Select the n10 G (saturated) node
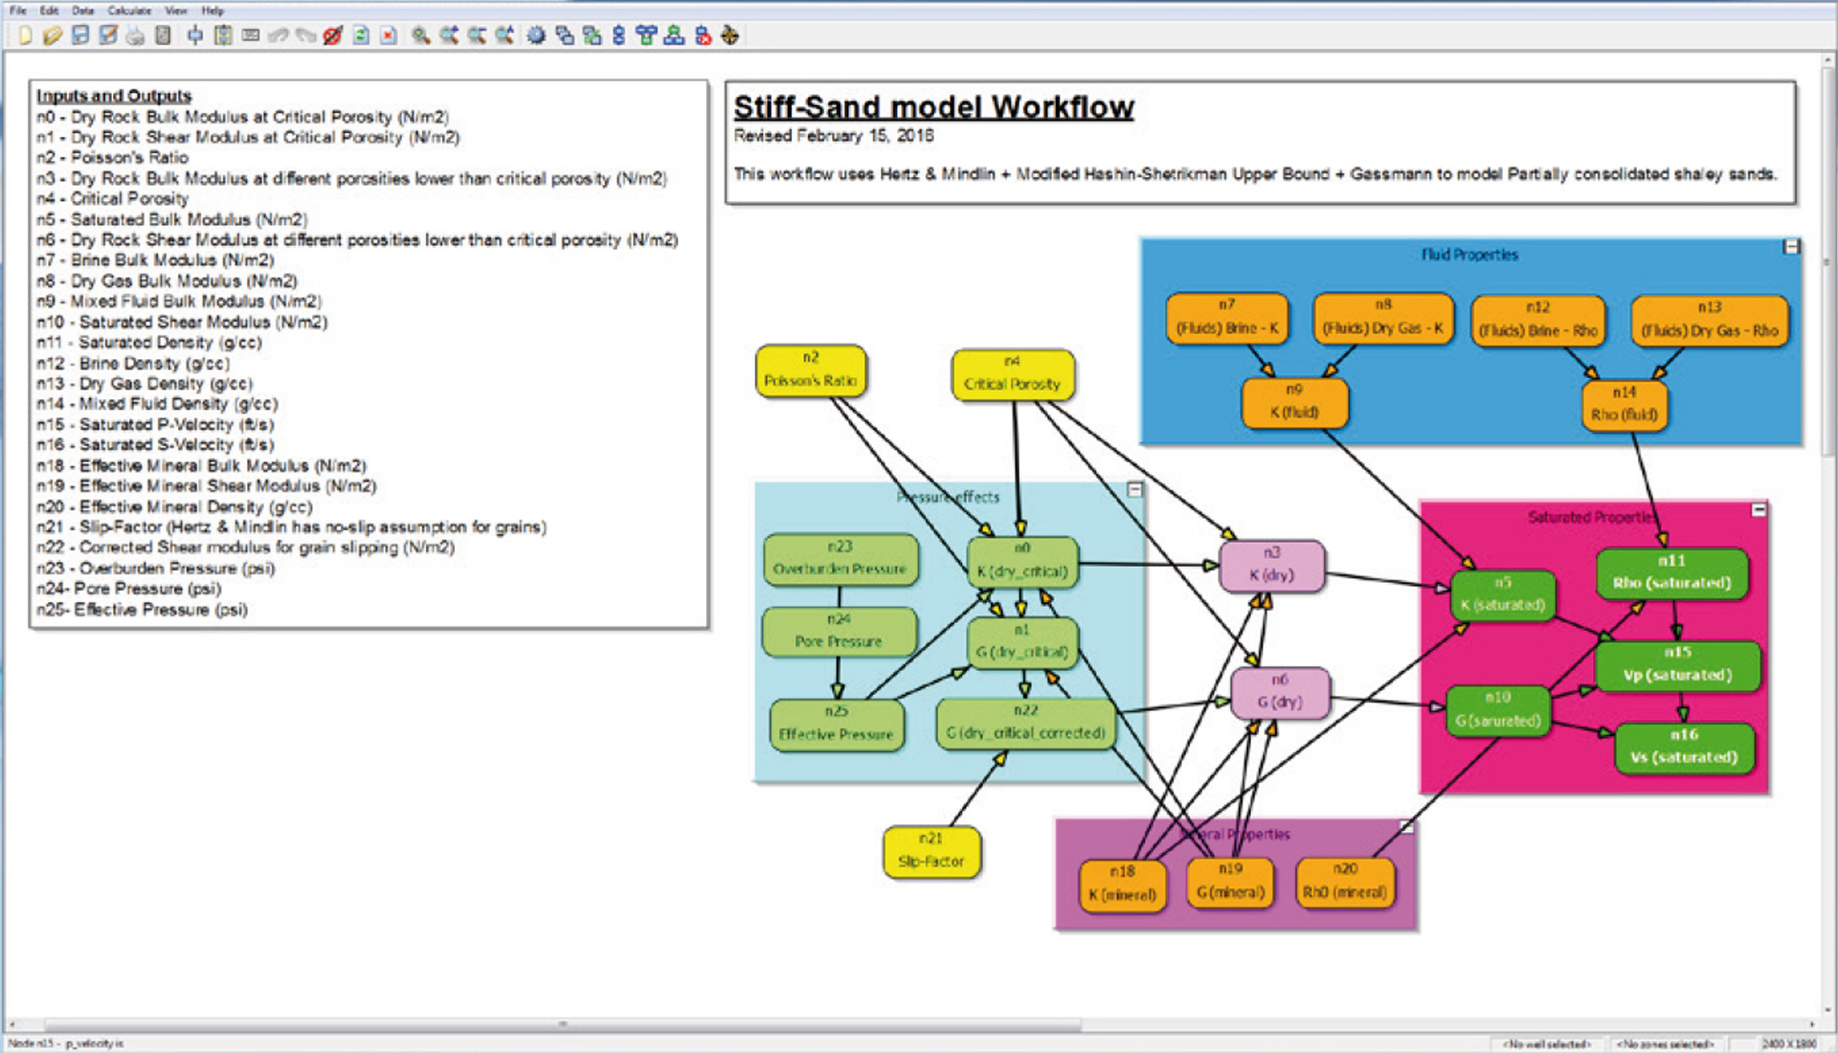Screen dimensions: 1838x1053 1498,710
